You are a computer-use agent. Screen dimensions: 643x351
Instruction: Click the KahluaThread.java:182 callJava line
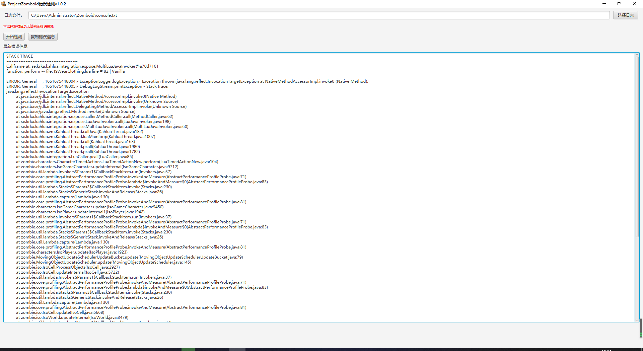pos(80,132)
